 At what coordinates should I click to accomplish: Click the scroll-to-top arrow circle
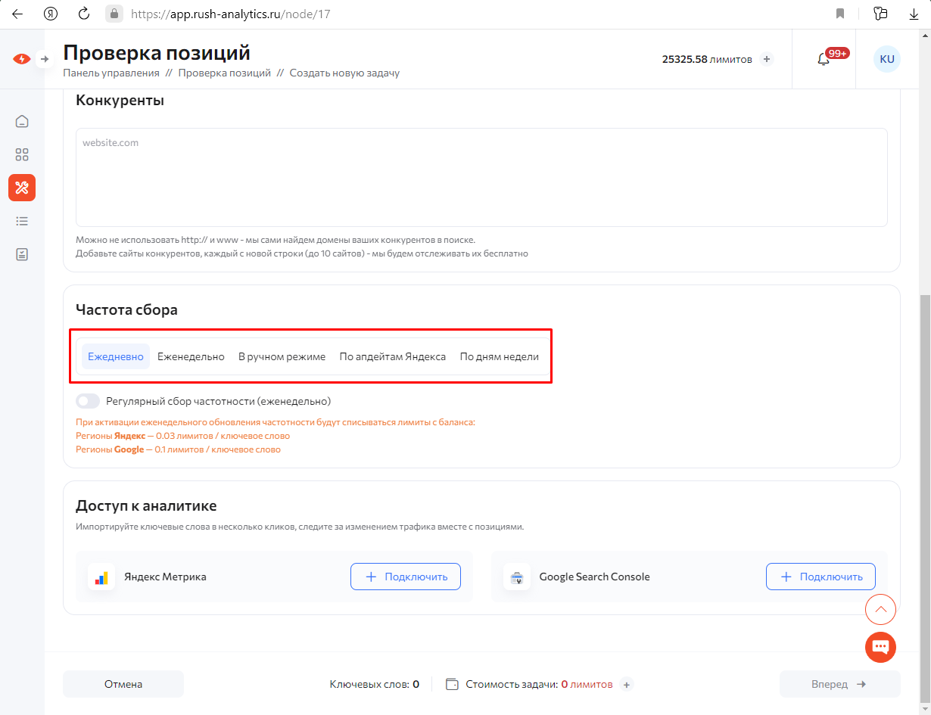tap(880, 609)
